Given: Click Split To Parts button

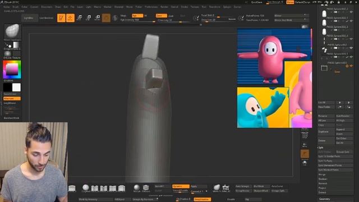Looking at the screenshot, I should [335, 161].
